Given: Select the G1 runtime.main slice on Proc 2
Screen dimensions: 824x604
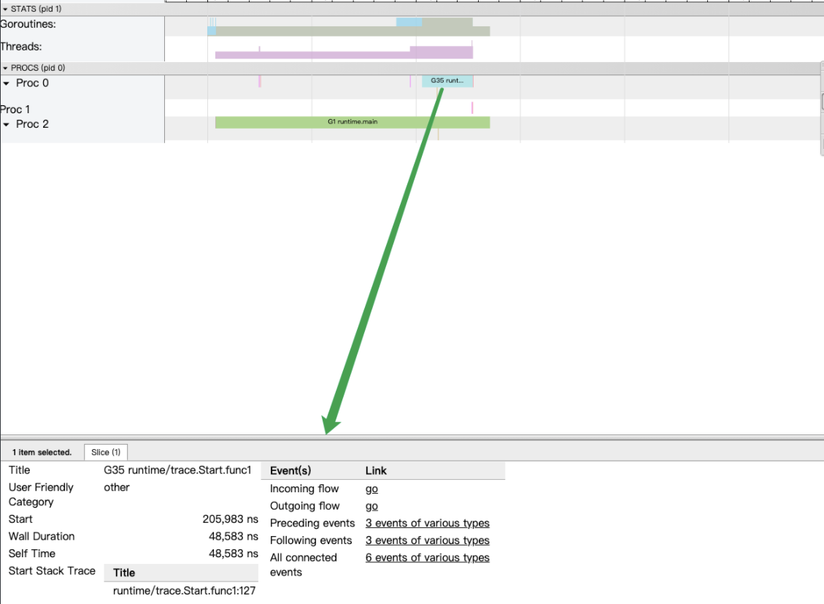Looking at the screenshot, I should click(352, 122).
